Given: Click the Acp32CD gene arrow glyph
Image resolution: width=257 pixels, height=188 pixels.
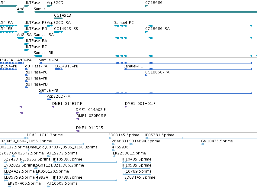Looking at the screenshot, I should click(x=49, y=6).
